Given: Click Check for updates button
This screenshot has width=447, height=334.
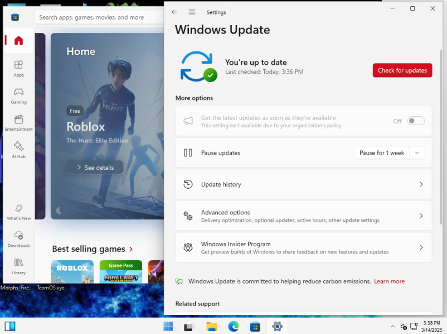Looking at the screenshot, I should (402, 70).
